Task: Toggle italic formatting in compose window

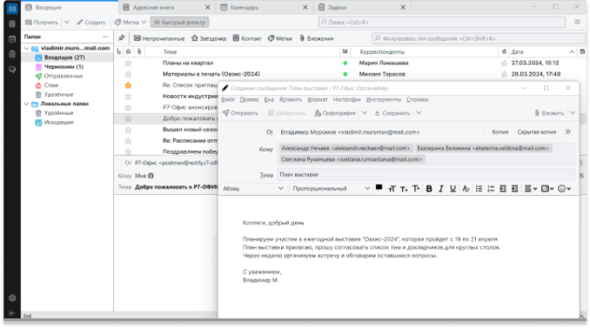Action: point(441,189)
